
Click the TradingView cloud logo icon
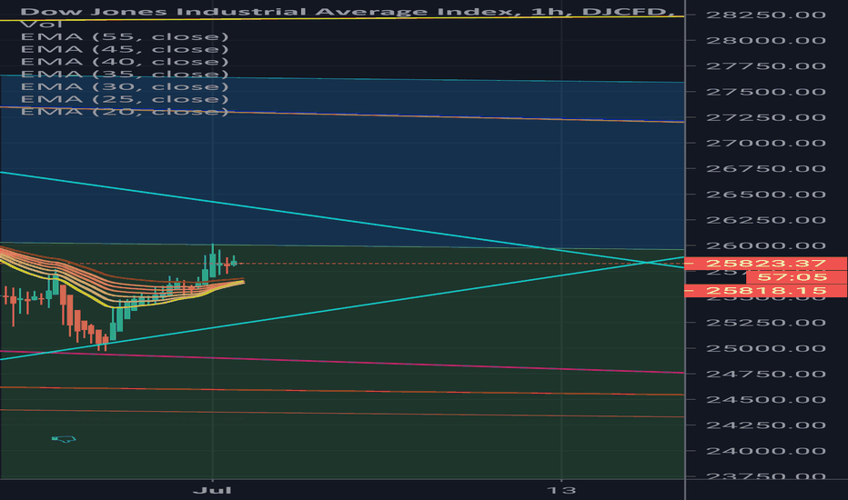point(64,439)
